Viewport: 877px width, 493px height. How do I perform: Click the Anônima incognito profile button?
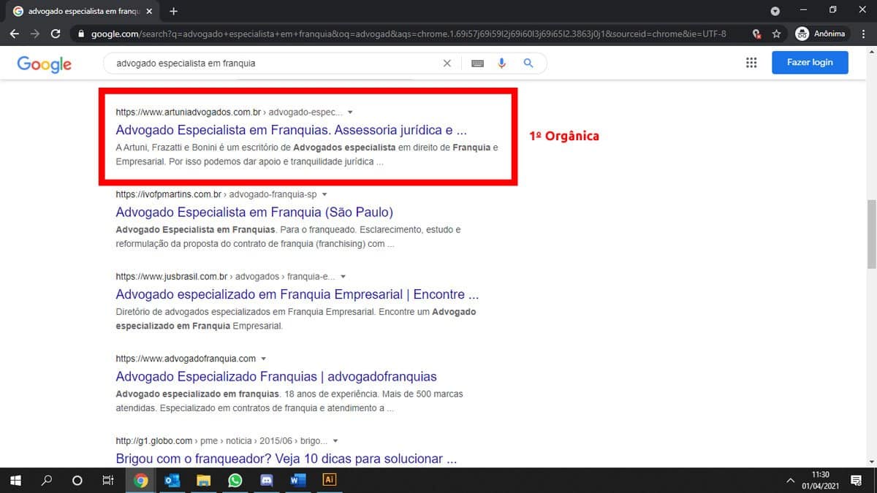click(x=820, y=34)
